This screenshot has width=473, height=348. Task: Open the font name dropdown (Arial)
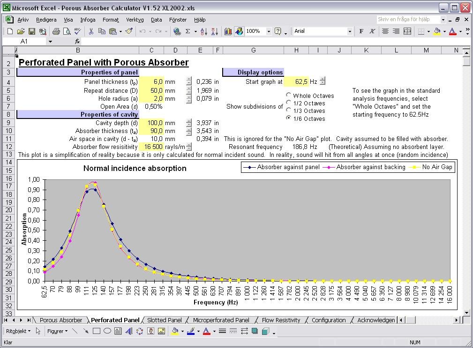[x=350, y=31]
